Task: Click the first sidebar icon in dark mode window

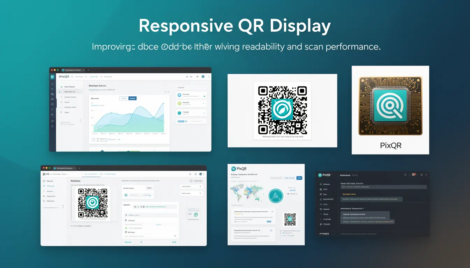Action: tap(321, 184)
